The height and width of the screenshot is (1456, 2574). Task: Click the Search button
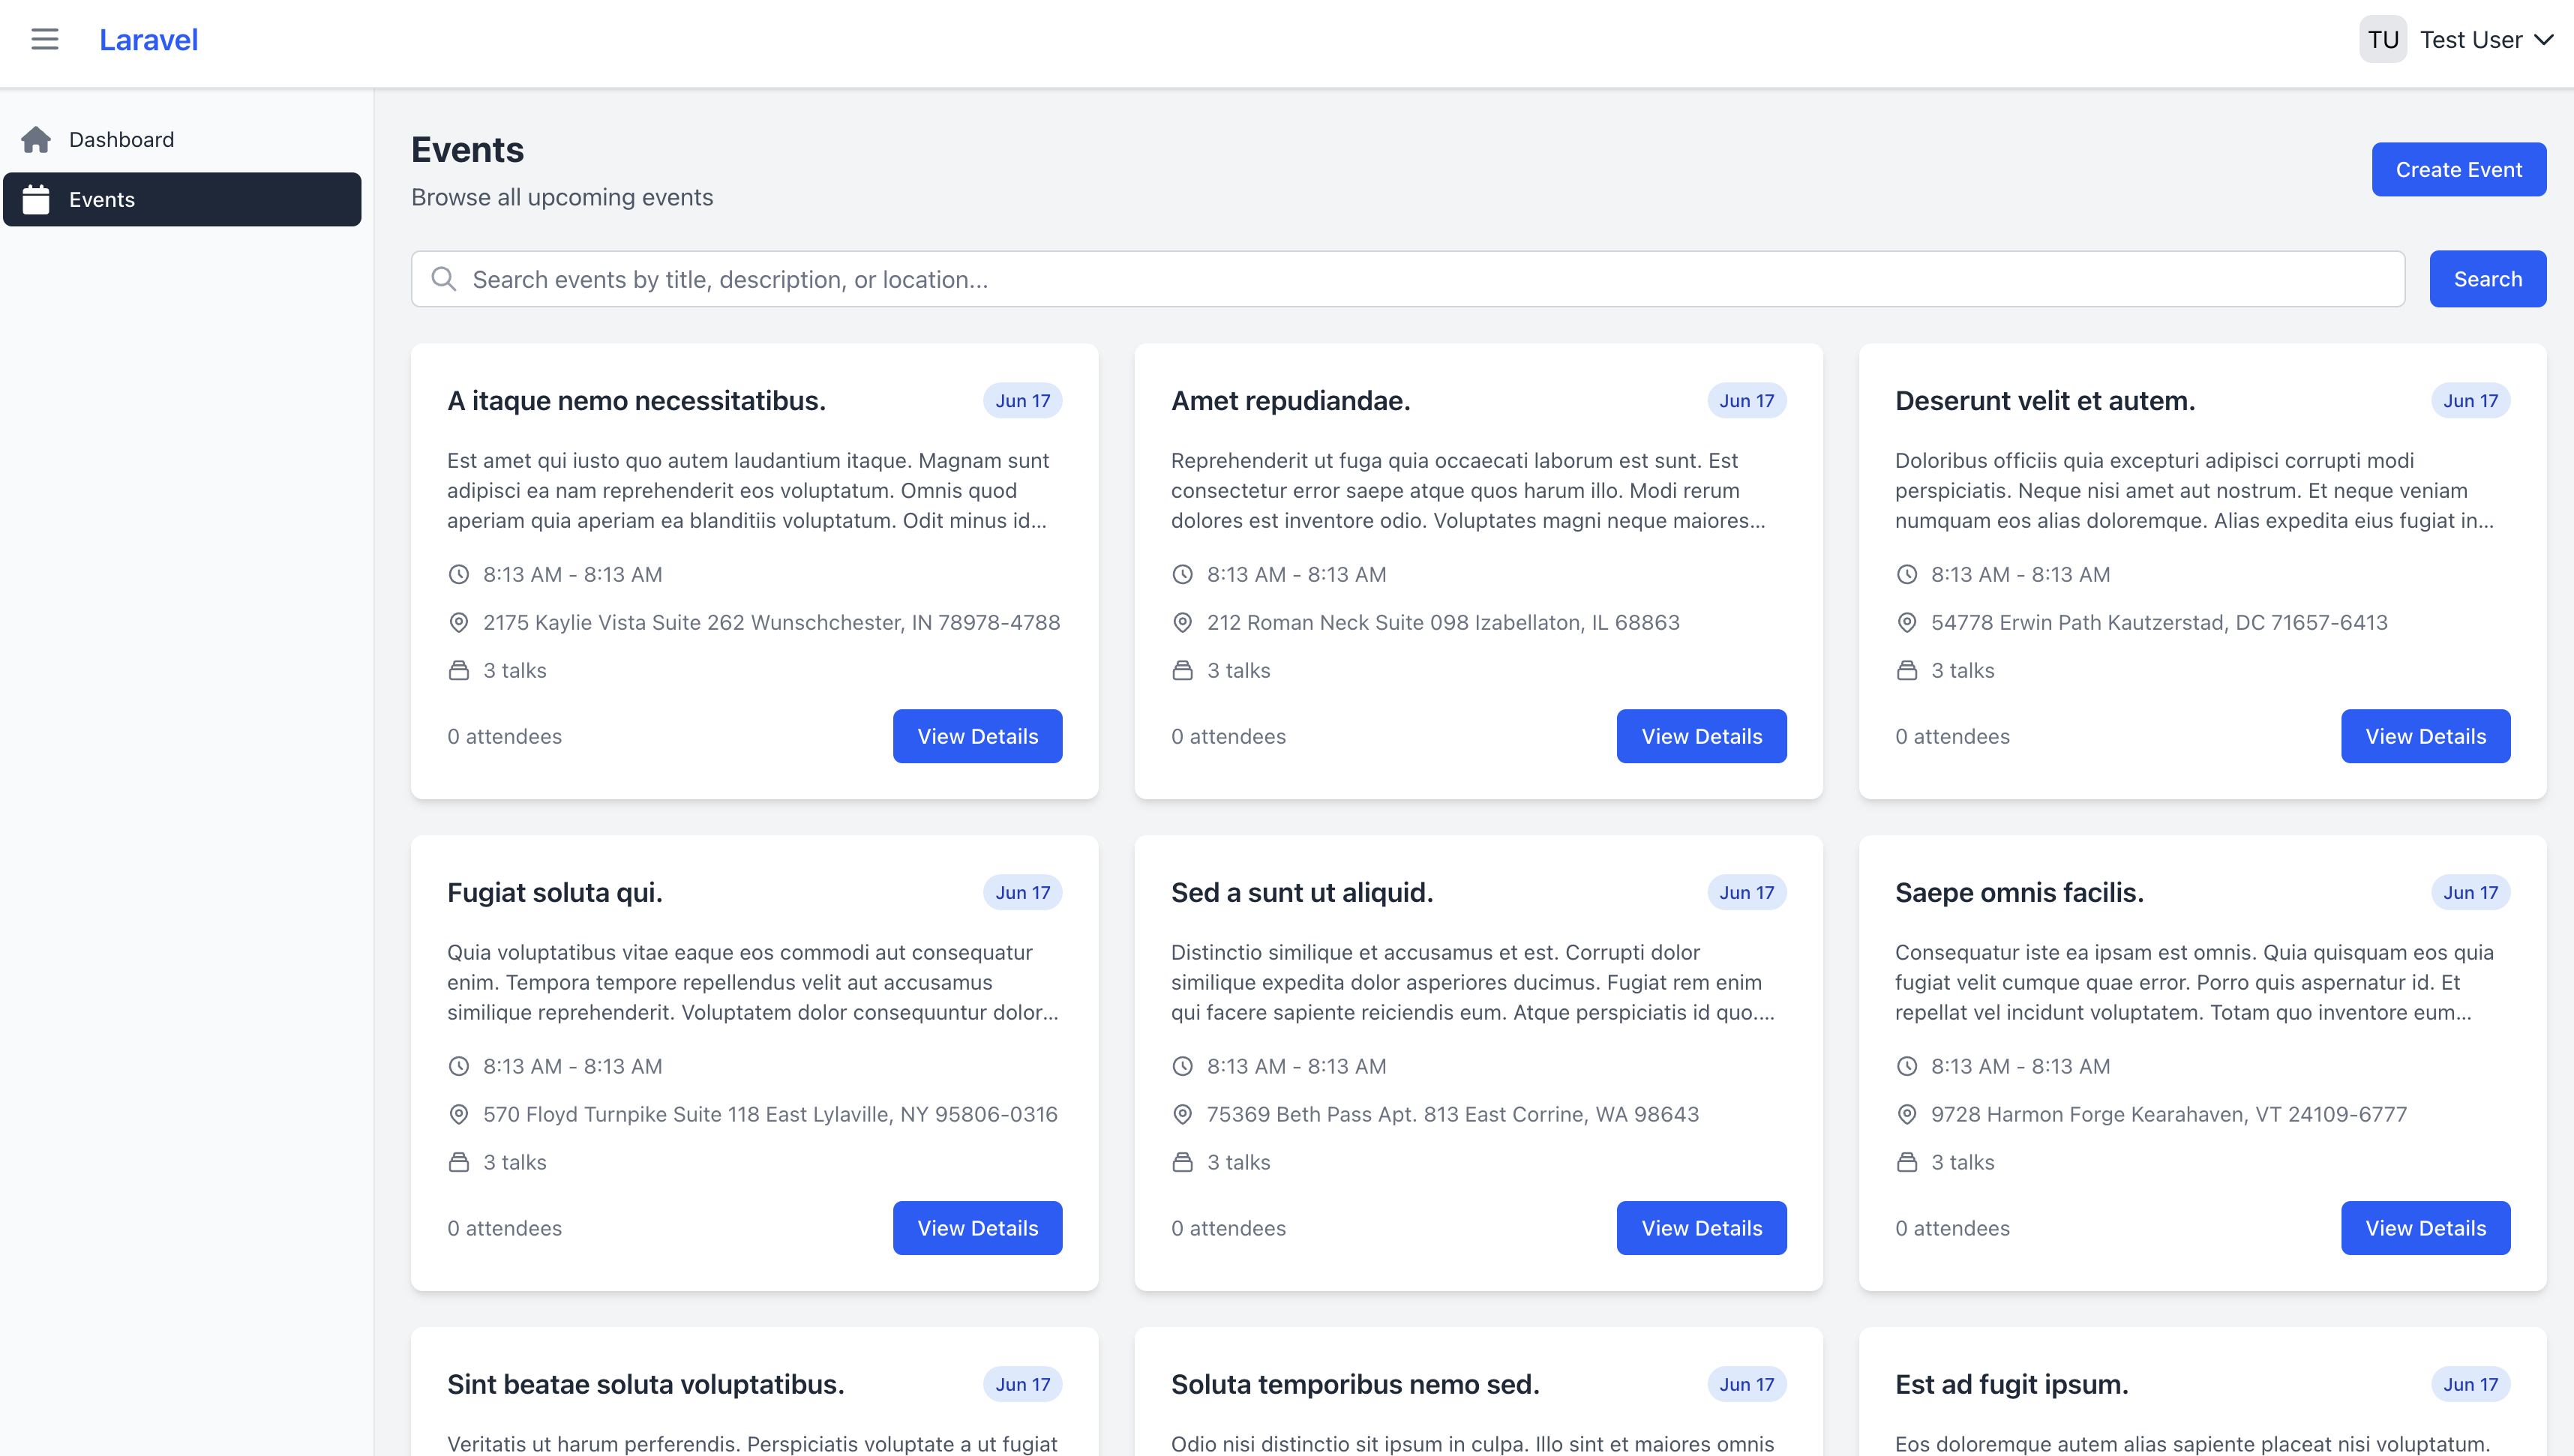click(x=2488, y=279)
